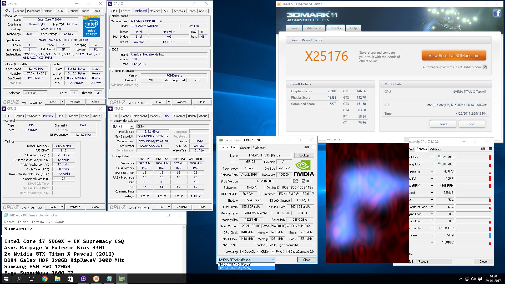505x284 pixels.
Task: Open the Graphics tab in CPU-Z Memory window
Action: coord(73,116)
